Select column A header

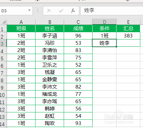(21, 22)
